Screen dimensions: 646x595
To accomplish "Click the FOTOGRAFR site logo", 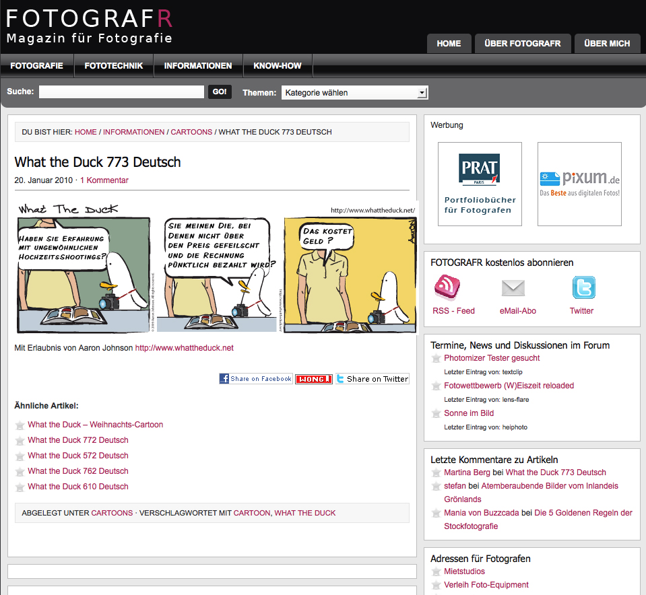I will (90, 26).
